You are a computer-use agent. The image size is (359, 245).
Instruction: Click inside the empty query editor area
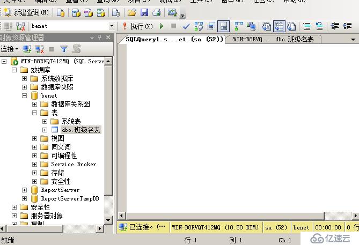coord(243,128)
